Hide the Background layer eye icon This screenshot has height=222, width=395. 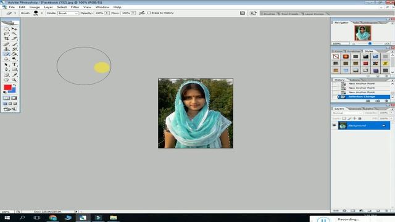tap(335, 125)
